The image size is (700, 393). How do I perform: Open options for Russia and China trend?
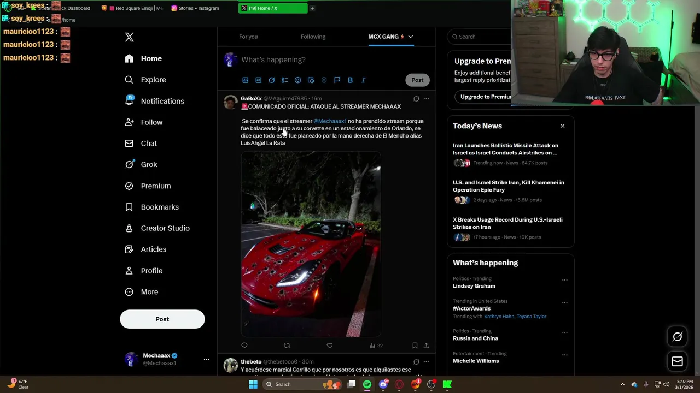click(565, 332)
